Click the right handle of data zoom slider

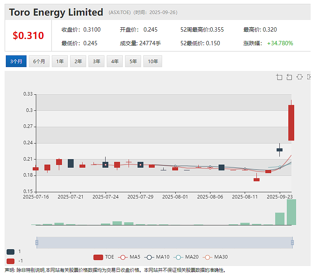tap(292, 243)
